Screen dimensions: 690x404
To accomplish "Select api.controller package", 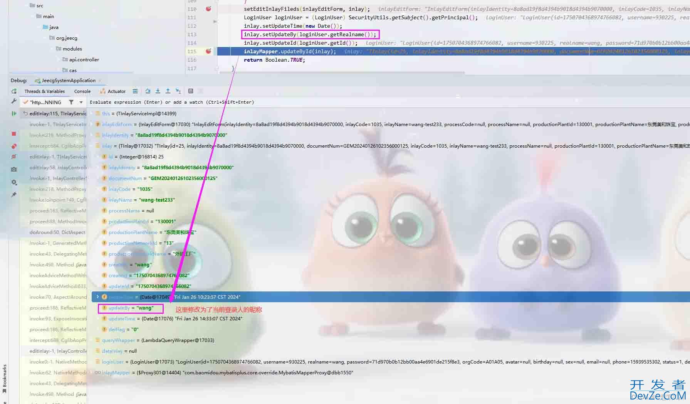I will 81,59.
